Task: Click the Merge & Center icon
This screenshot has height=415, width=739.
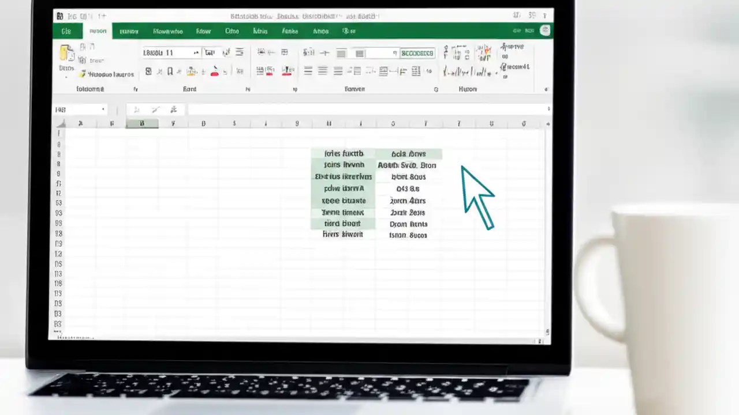Action: click(x=359, y=52)
